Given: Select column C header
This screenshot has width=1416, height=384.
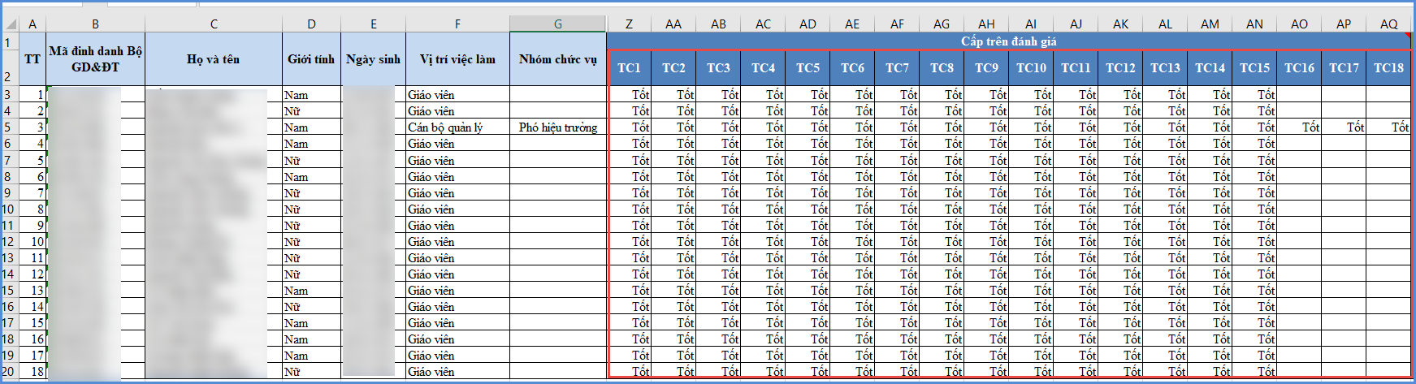Looking at the screenshot, I should coord(214,24).
